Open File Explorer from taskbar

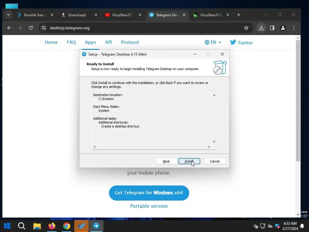click(x=37, y=226)
